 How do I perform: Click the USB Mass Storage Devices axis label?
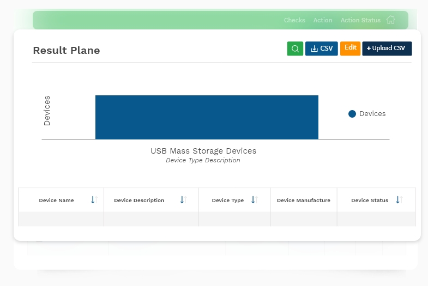coord(203,151)
